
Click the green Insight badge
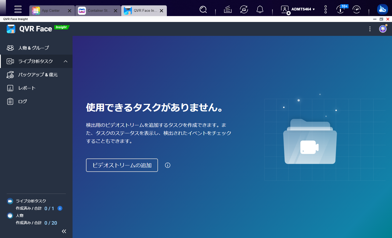coord(62,27)
